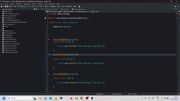180x101 pixels.
Task: Expand the TestNg_SampleProject node
Action: 1,52
